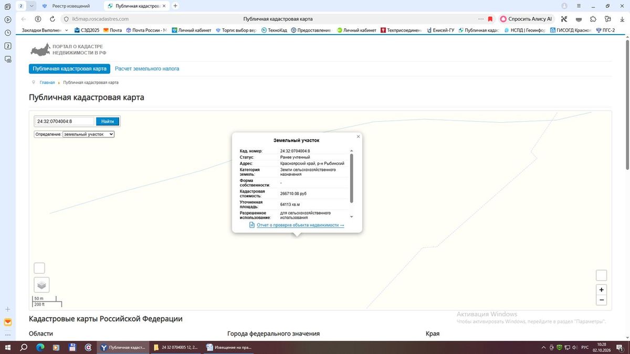Image resolution: width=630 pixels, height=354 pixels.
Task: Click the red bookmark icon in address bar
Action: (490, 19)
